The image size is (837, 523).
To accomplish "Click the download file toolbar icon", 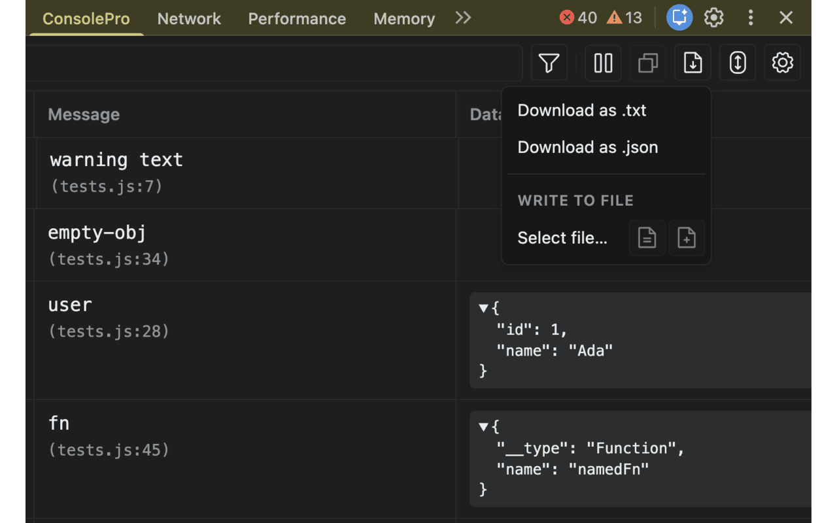I will click(x=692, y=63).
